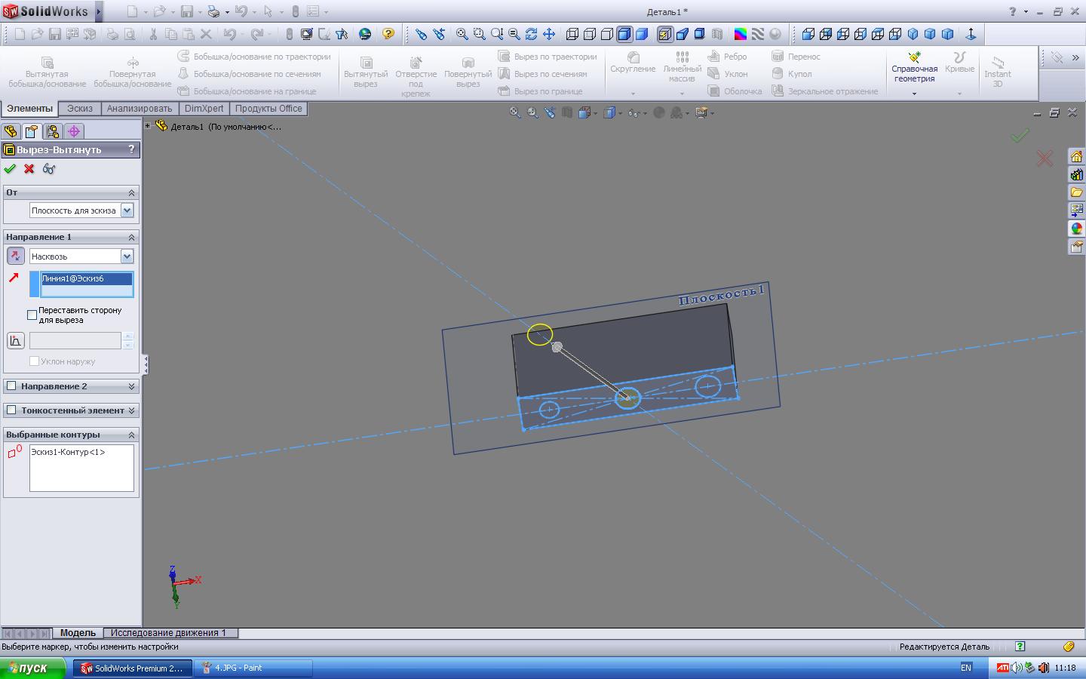This screenshot has width=1086, height=679.
Task: Confirm the cut-extrude with the green checkmark
Action: click(x=10, y=169)
